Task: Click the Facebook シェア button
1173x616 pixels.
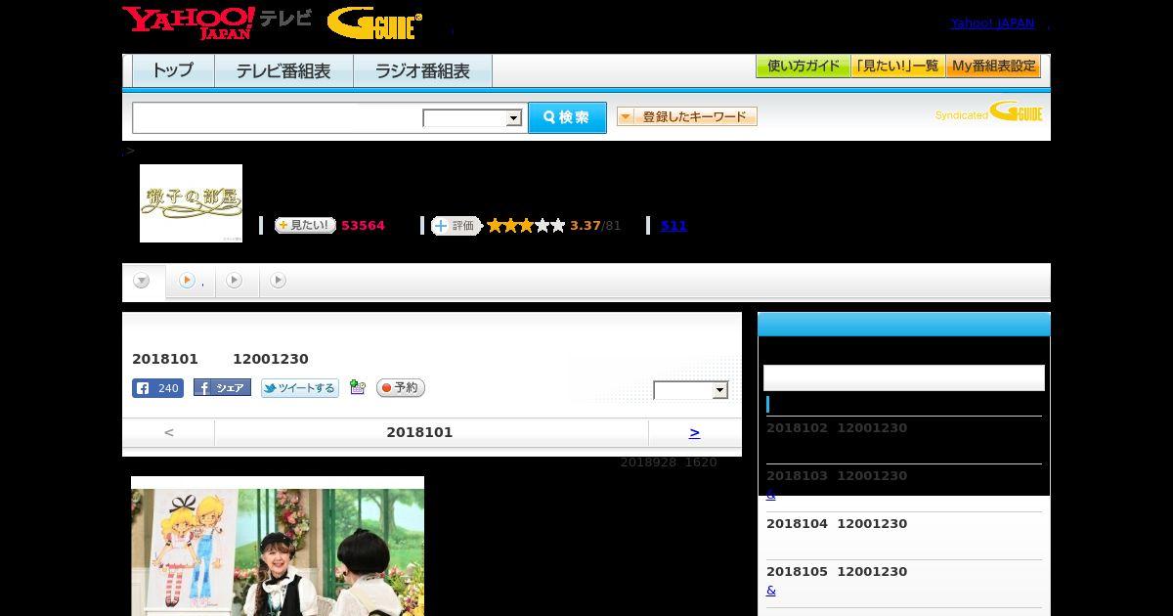Action: (222, 388)
